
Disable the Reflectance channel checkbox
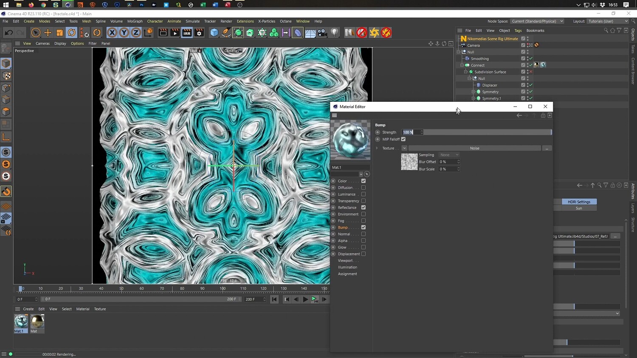[364, 207]
